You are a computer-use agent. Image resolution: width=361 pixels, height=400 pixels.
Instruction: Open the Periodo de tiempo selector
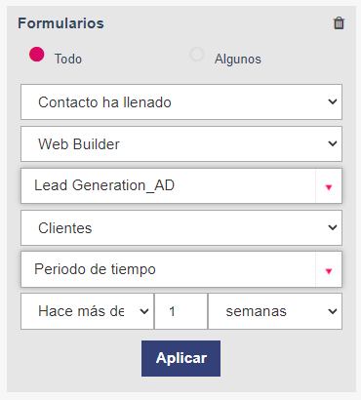pos(181,269)
